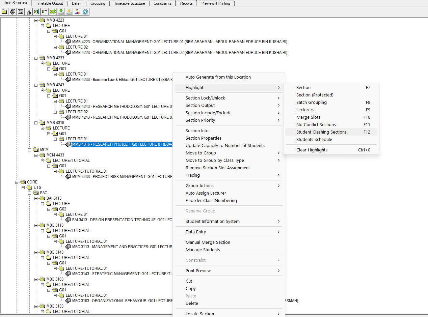428x317 pixels.
Task: Select Clear Highlights from the submenu
Action: pyautogui.click(x=331, y=150)
